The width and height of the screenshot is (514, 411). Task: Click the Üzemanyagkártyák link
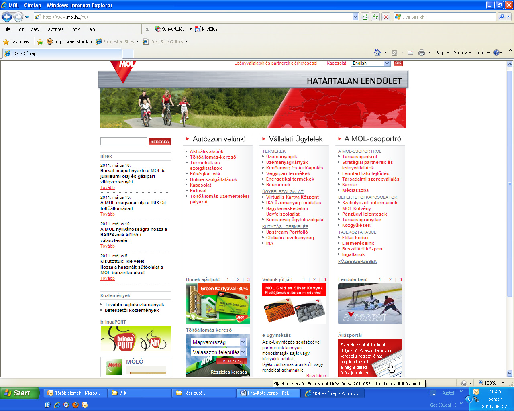tap(287, 162)
